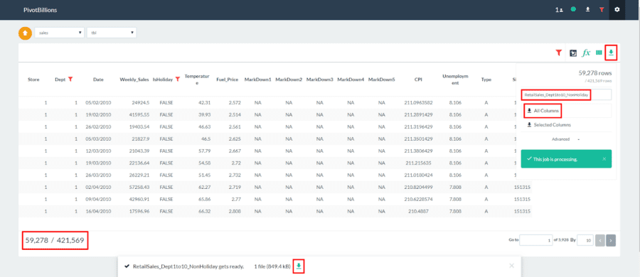Click the Type column header
This screenshot has height=277, width=640.
(486, 80)
